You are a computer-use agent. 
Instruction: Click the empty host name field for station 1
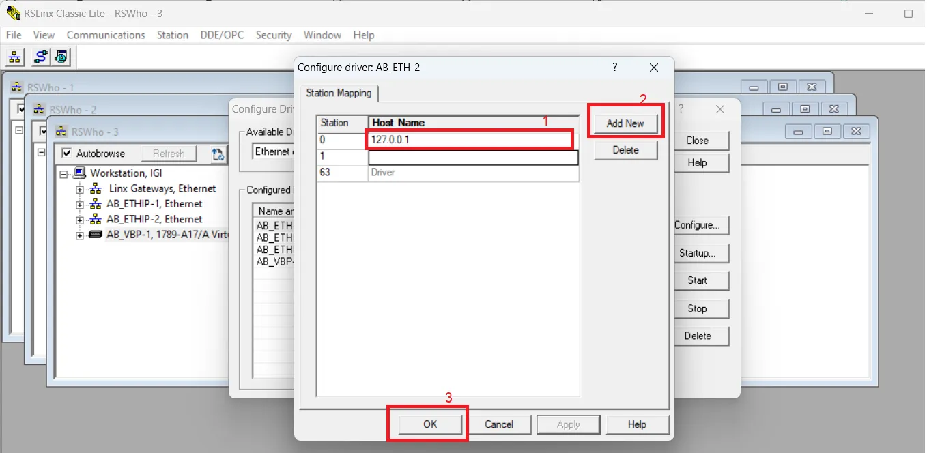coord(473,158)
